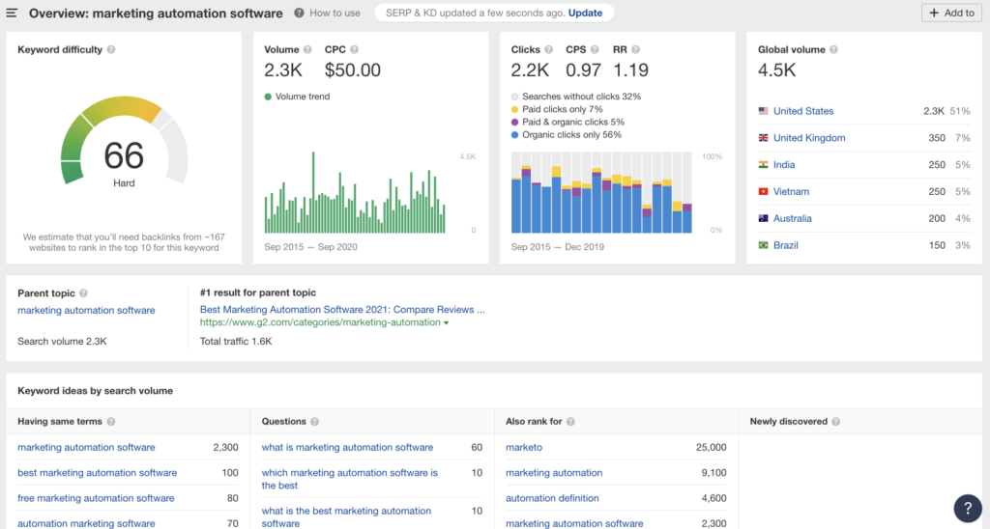Screen dimensions: 990x529
Task: Open Best Marketing Automation Software 2021 result
Action: [342, 310]
